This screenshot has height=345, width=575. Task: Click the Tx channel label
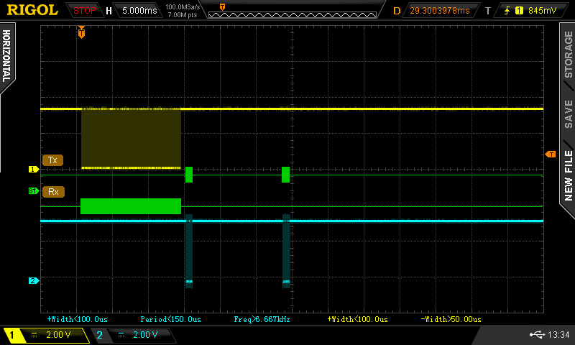coord(52,160)
